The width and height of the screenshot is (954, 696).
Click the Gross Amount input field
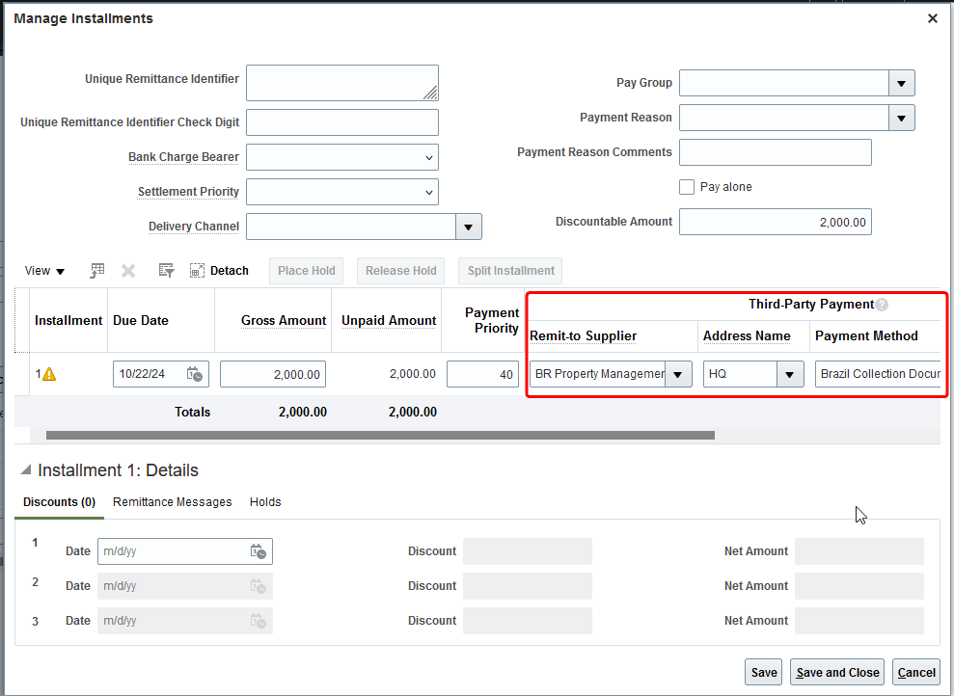[273, 374]
